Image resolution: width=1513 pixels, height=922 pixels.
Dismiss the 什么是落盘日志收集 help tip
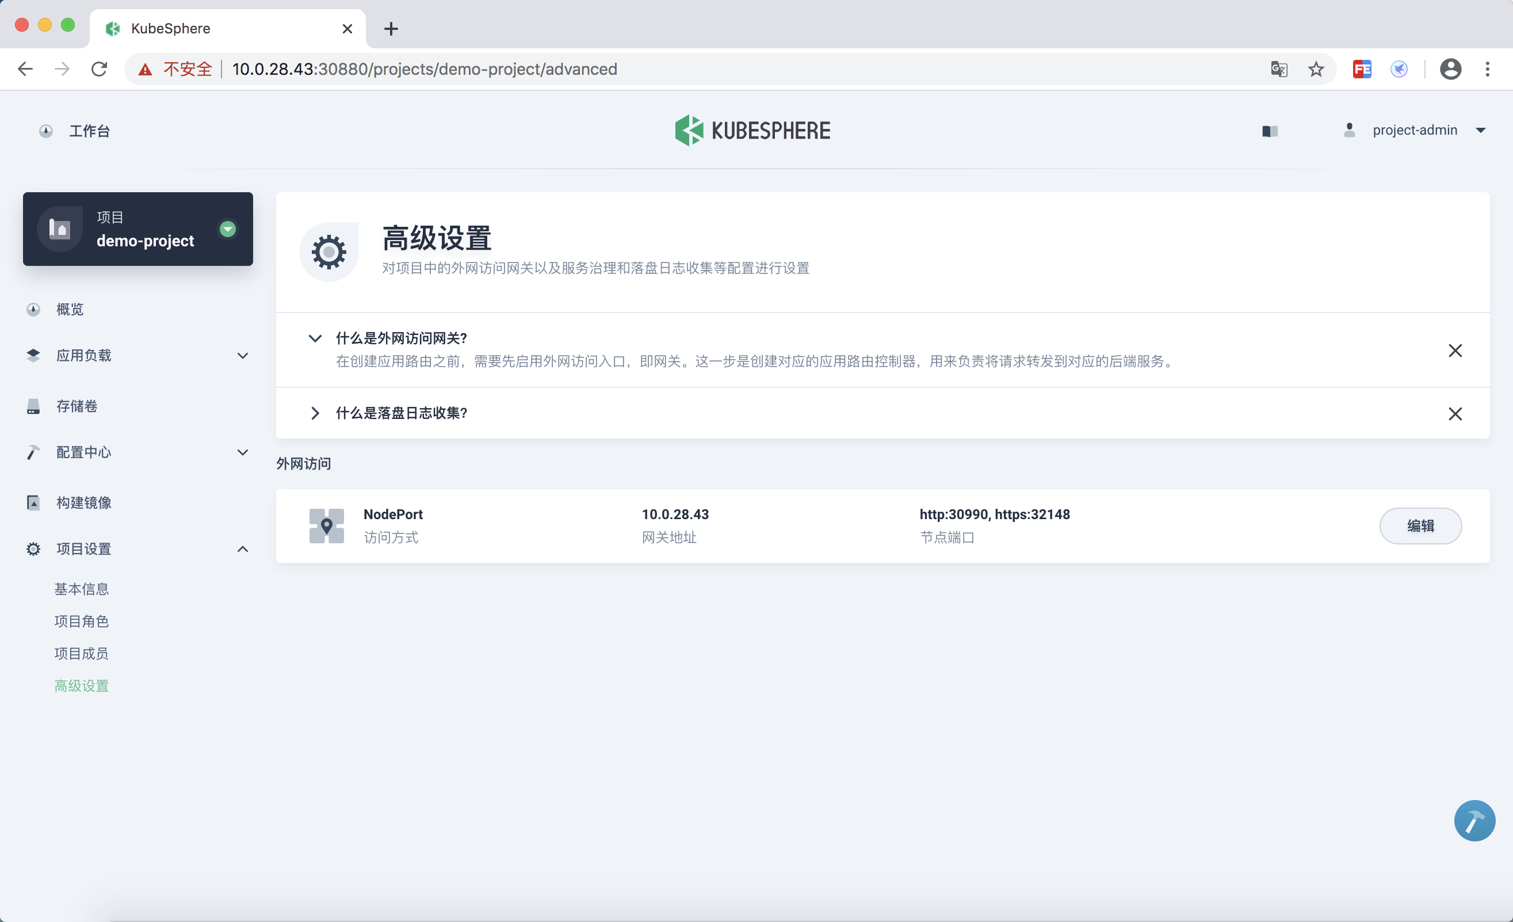tap(1455, 413)
